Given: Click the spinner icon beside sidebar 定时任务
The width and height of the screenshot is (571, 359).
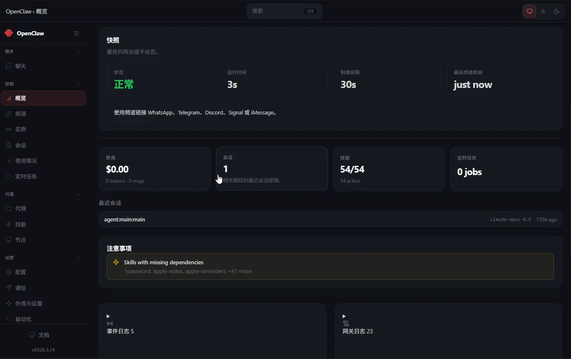Looking at the screenshot, I should pos(8,176).
